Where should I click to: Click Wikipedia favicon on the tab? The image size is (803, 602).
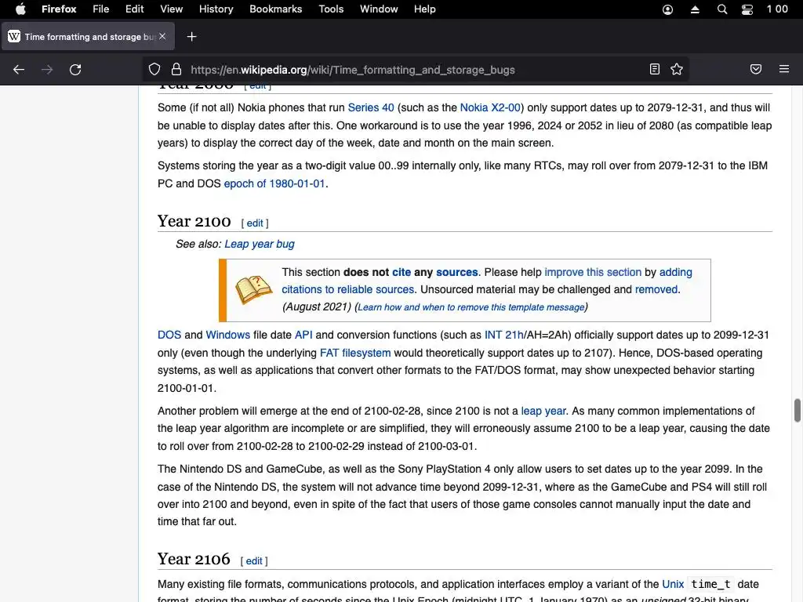14,36
